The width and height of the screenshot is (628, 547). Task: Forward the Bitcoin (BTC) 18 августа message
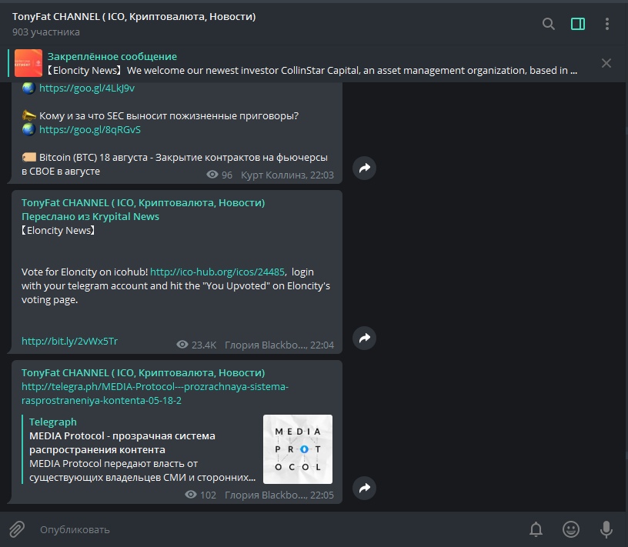(364, 168)
